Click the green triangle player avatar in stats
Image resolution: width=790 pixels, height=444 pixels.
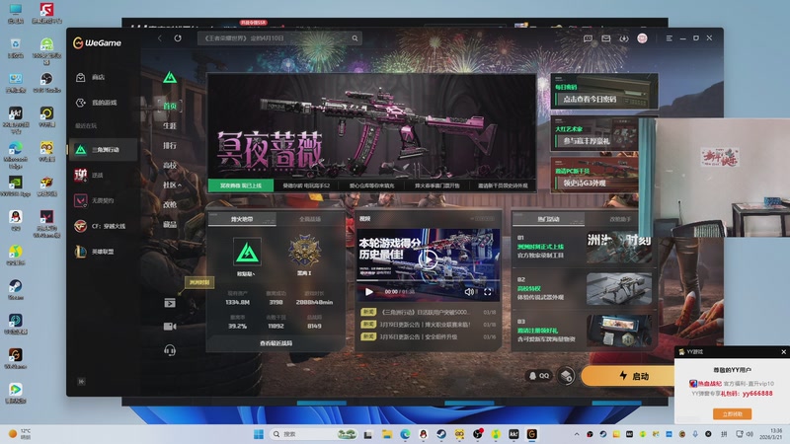(247, 252)
